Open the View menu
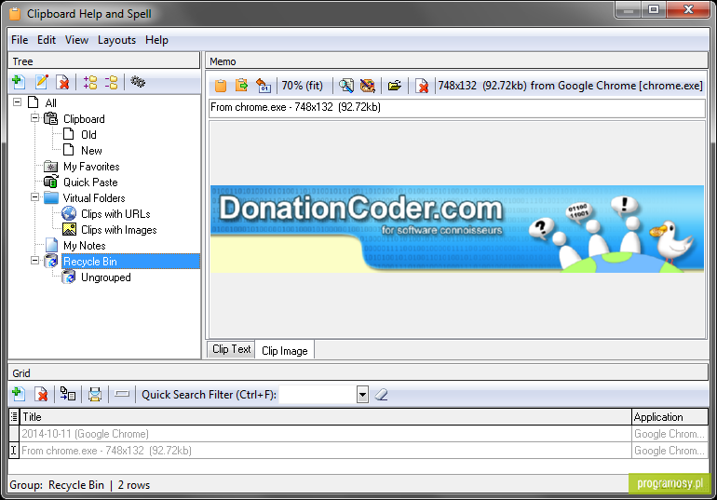The image size is (717, 500). point(76,40)
